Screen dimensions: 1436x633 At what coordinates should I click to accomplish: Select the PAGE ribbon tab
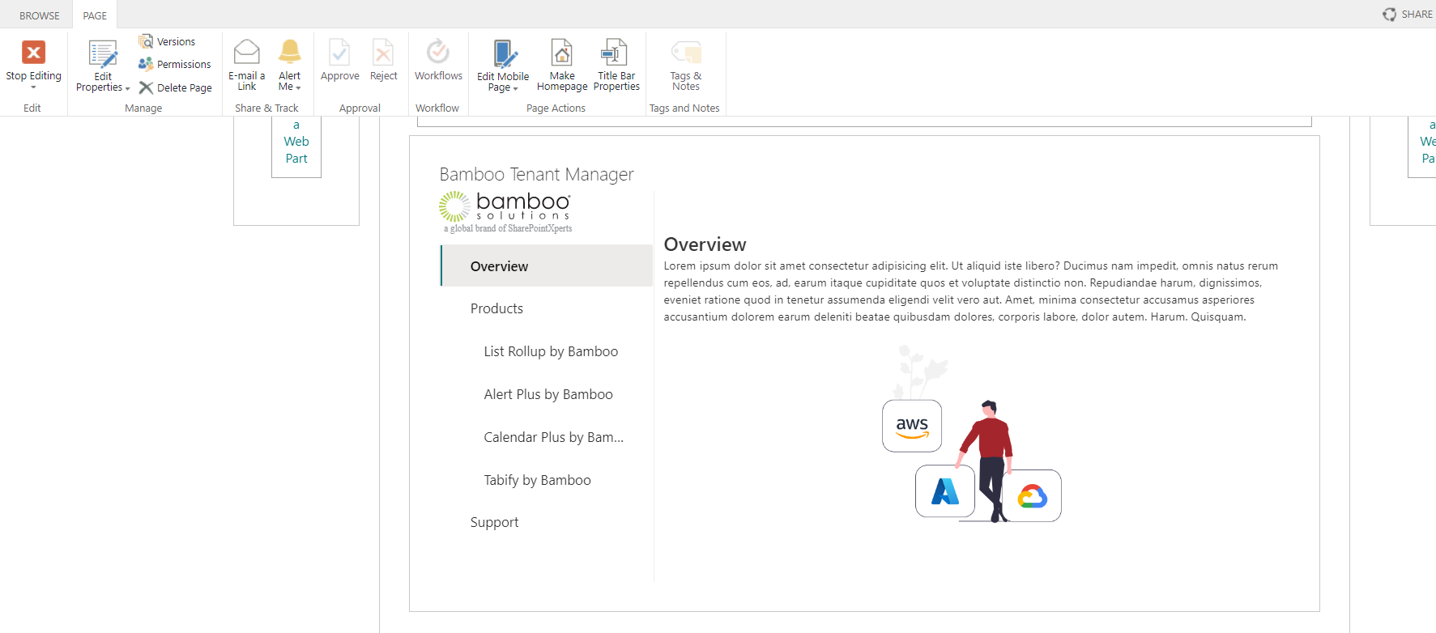click(x=95, y=15)
